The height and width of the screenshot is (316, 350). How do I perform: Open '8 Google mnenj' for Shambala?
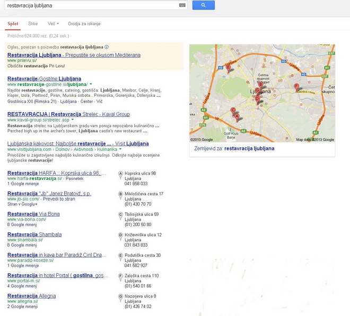22,245
